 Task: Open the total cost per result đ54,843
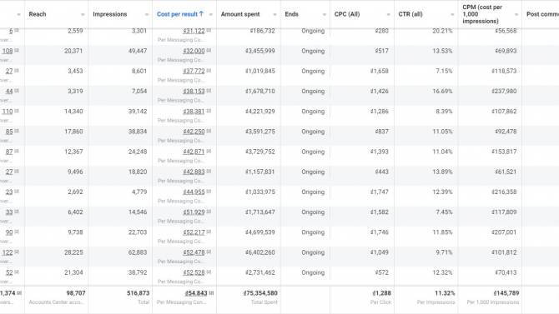click(x=196, y=293)
